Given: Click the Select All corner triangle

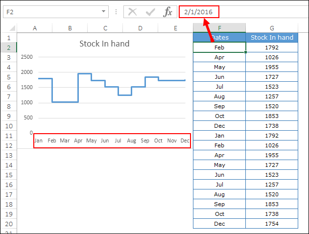Looking at the screenshot, I should (x=12, y=28).
